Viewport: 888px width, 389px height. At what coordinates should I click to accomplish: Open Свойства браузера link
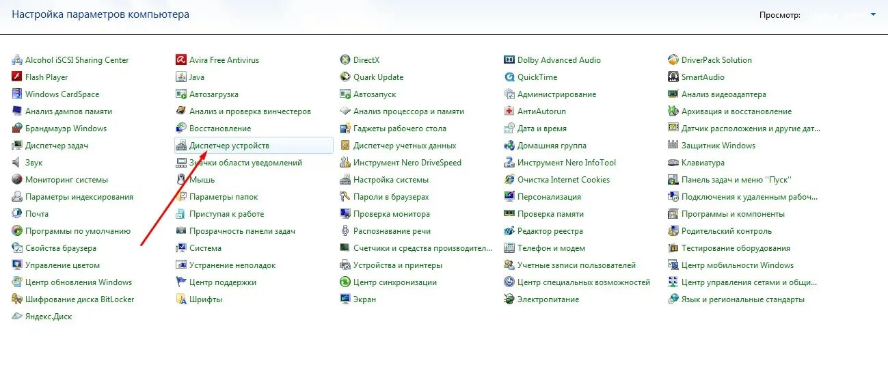coord(61,248)
